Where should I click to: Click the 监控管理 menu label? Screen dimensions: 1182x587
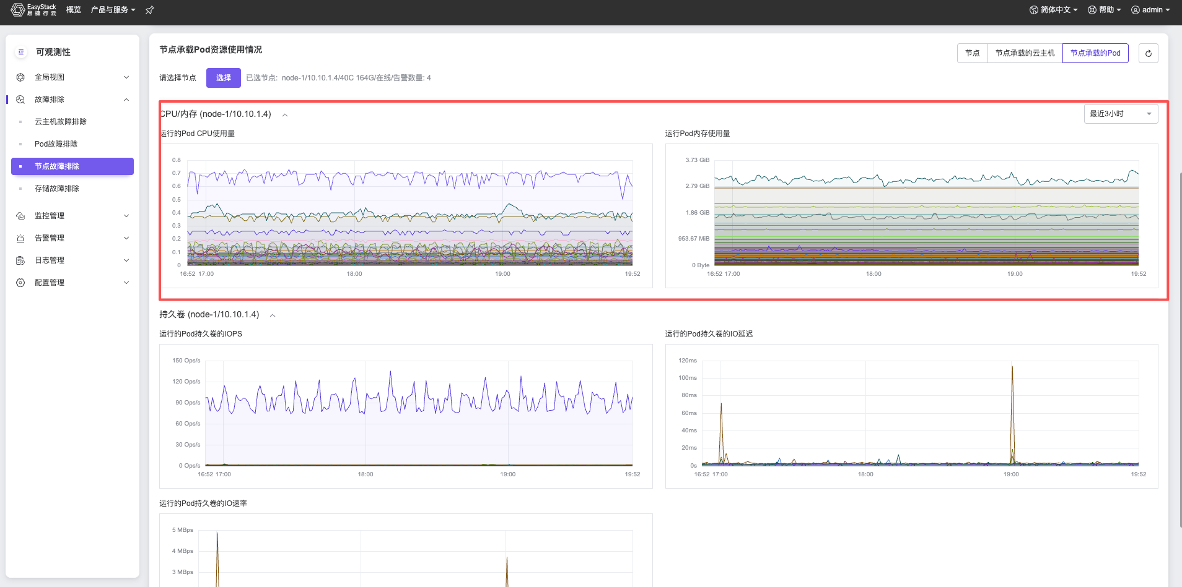click(50, 216)
